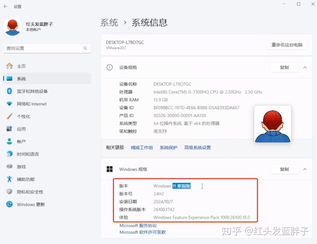Viewport: 317px width, 244px height.
Task: Click the gamepad icon for 游戏
Action: [9, 167]
